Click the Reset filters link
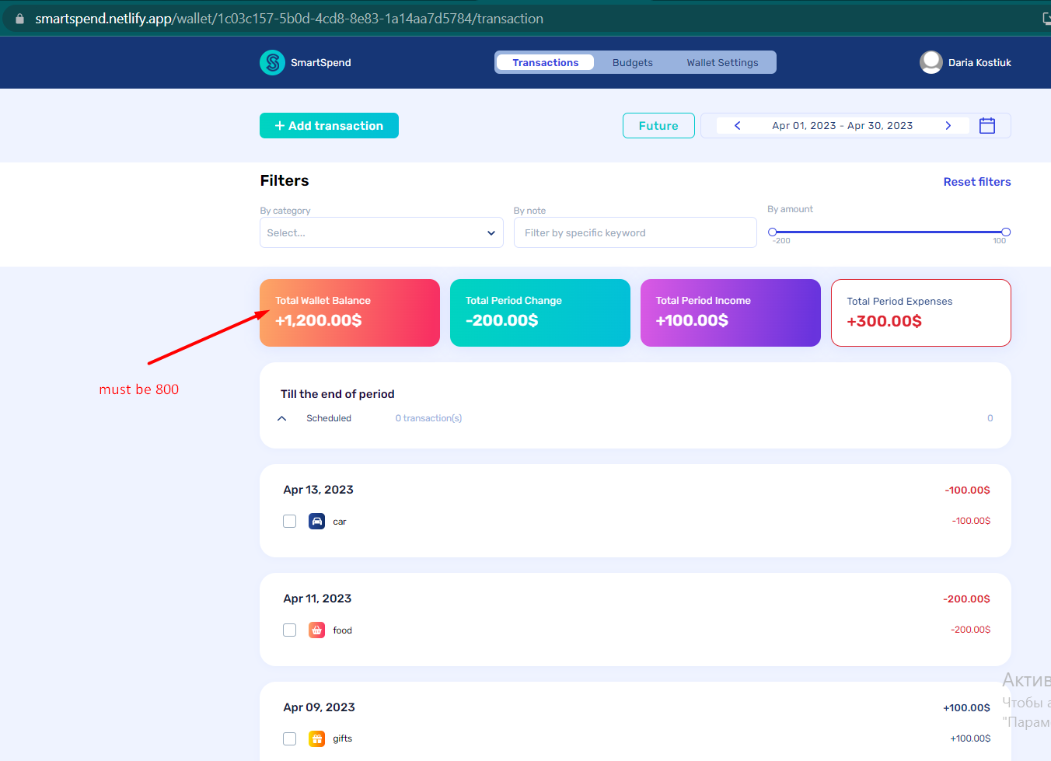1051x761 pixels. tap(977, 181)
